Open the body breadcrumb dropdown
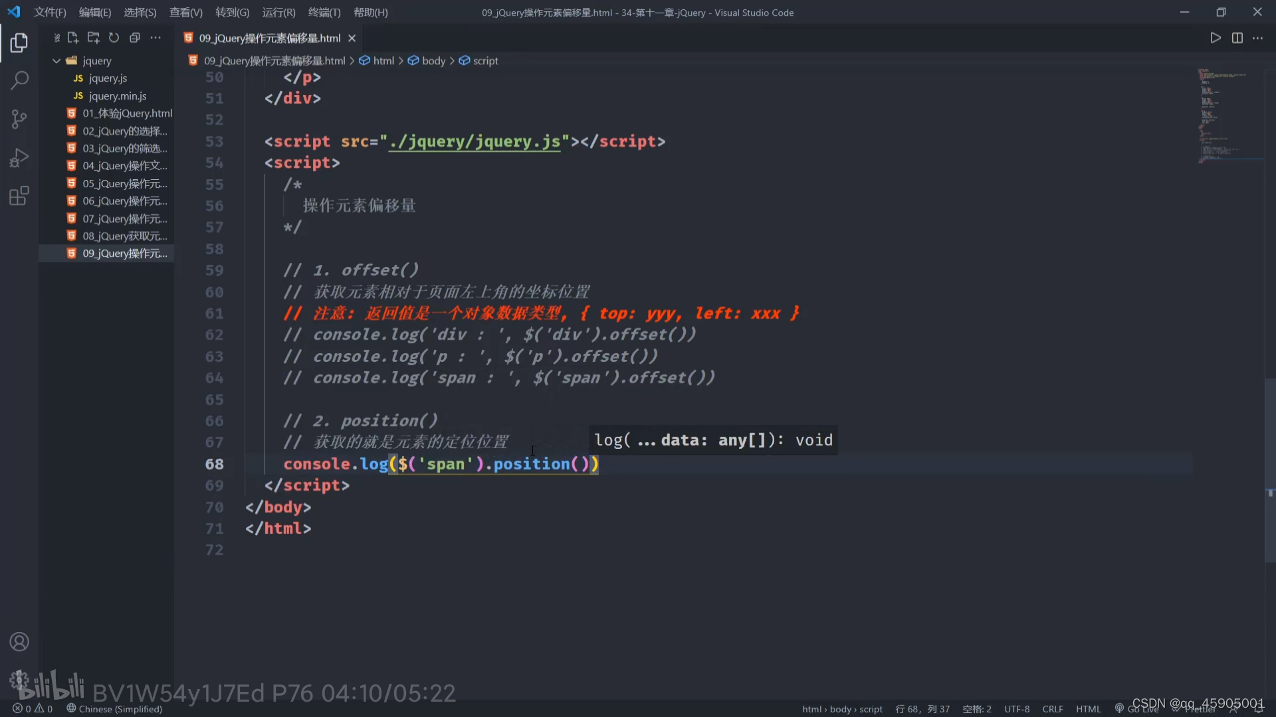Screen dimensions: 1276x717 click(x=433, y=60)
